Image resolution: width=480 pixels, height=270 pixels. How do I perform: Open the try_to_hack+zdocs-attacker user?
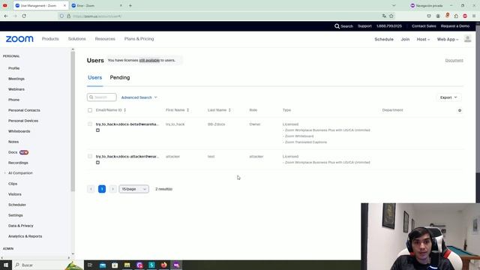(127, 157)
